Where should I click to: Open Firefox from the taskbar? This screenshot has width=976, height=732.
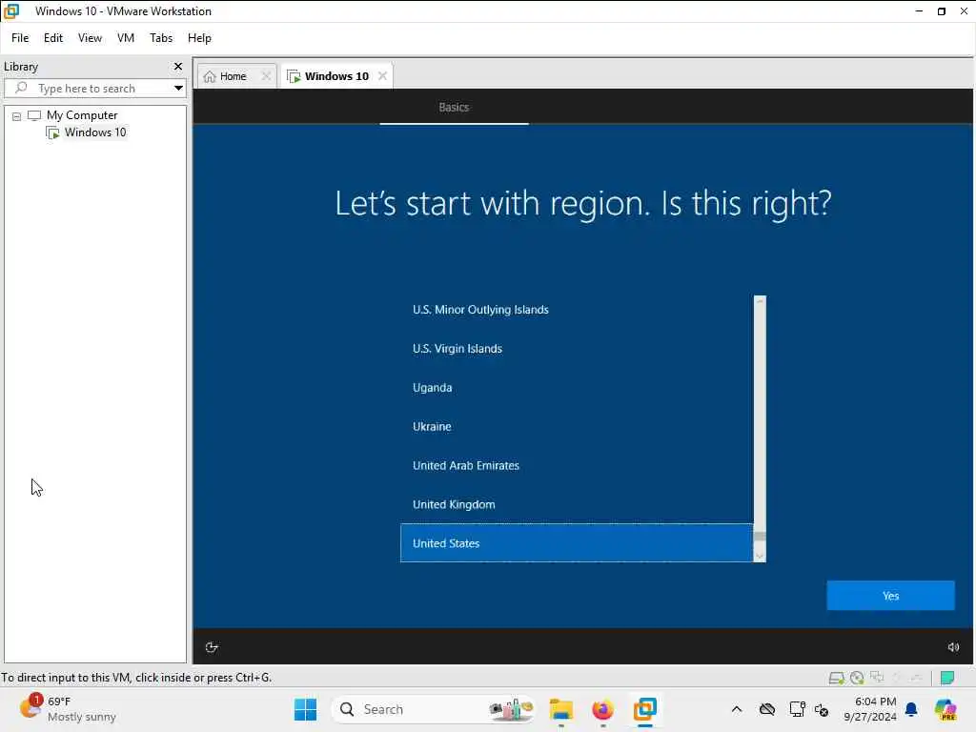pyautogui.click(x=602, y=709)
